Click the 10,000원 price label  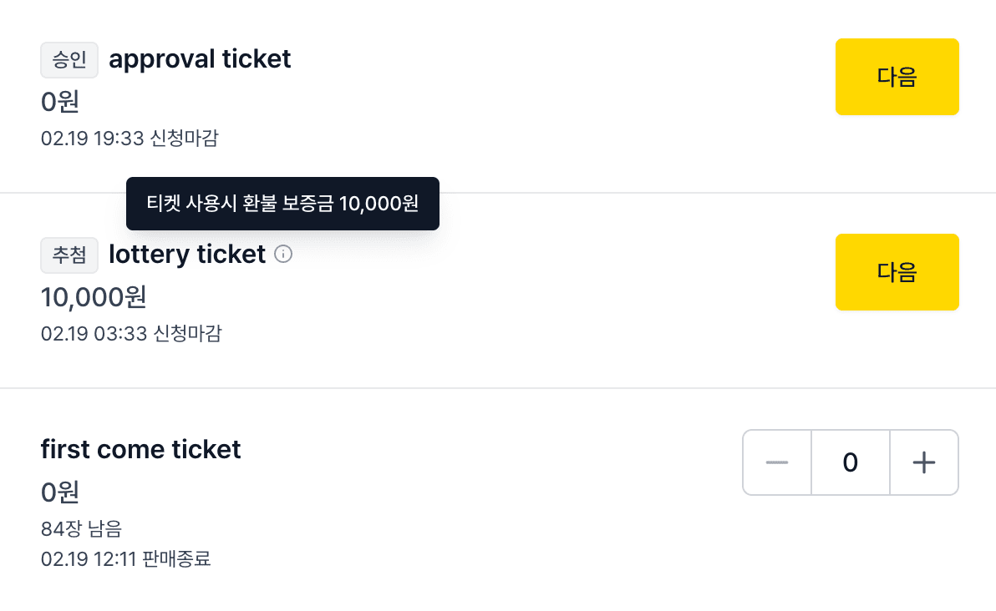93,297
